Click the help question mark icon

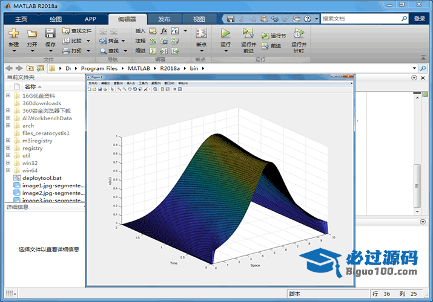coord(308,19)
